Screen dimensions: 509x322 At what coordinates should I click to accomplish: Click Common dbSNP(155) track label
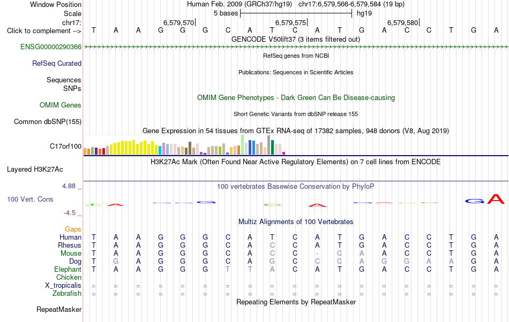48,121
